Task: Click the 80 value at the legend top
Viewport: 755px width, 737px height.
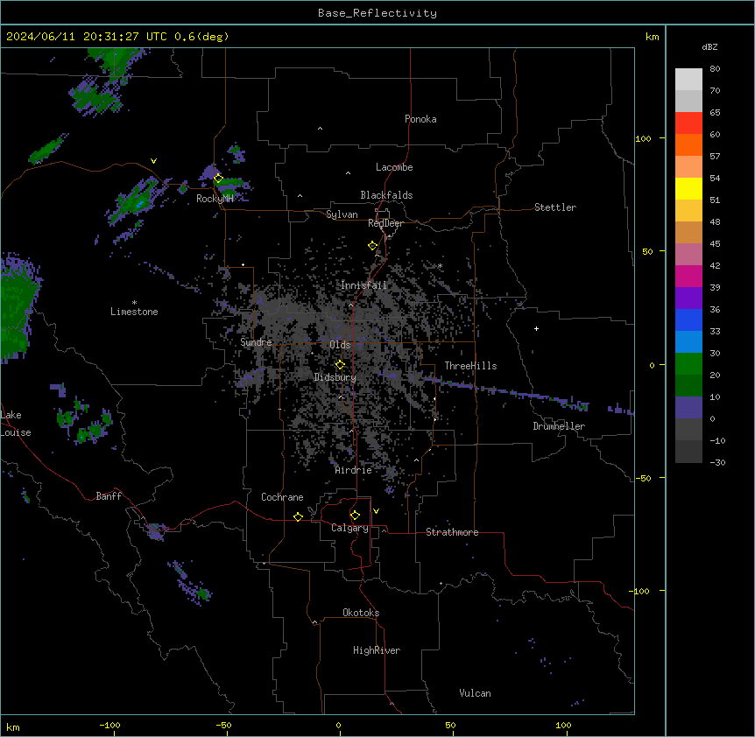Action: [715, 69]
